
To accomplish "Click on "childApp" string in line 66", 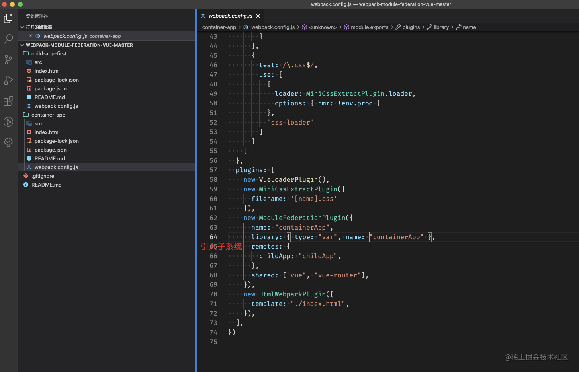I will pos(318,256).
